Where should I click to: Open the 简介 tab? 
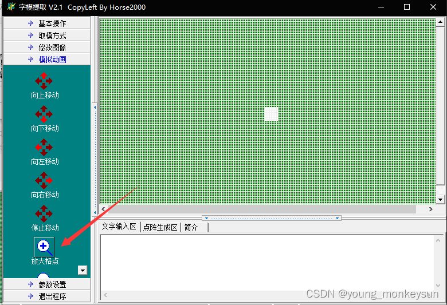[194, 227]
